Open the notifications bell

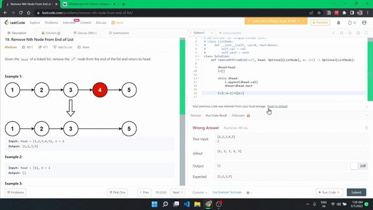point(339,23)
